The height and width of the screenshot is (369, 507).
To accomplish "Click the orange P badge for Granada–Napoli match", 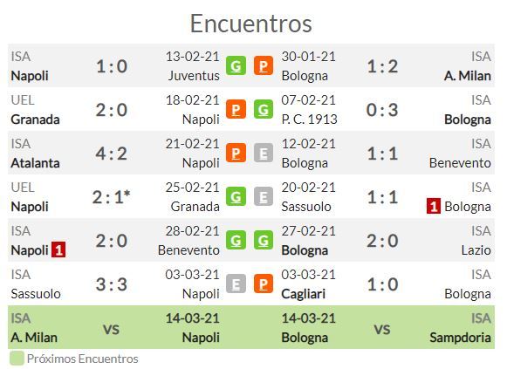I will [x=236, y=109].
